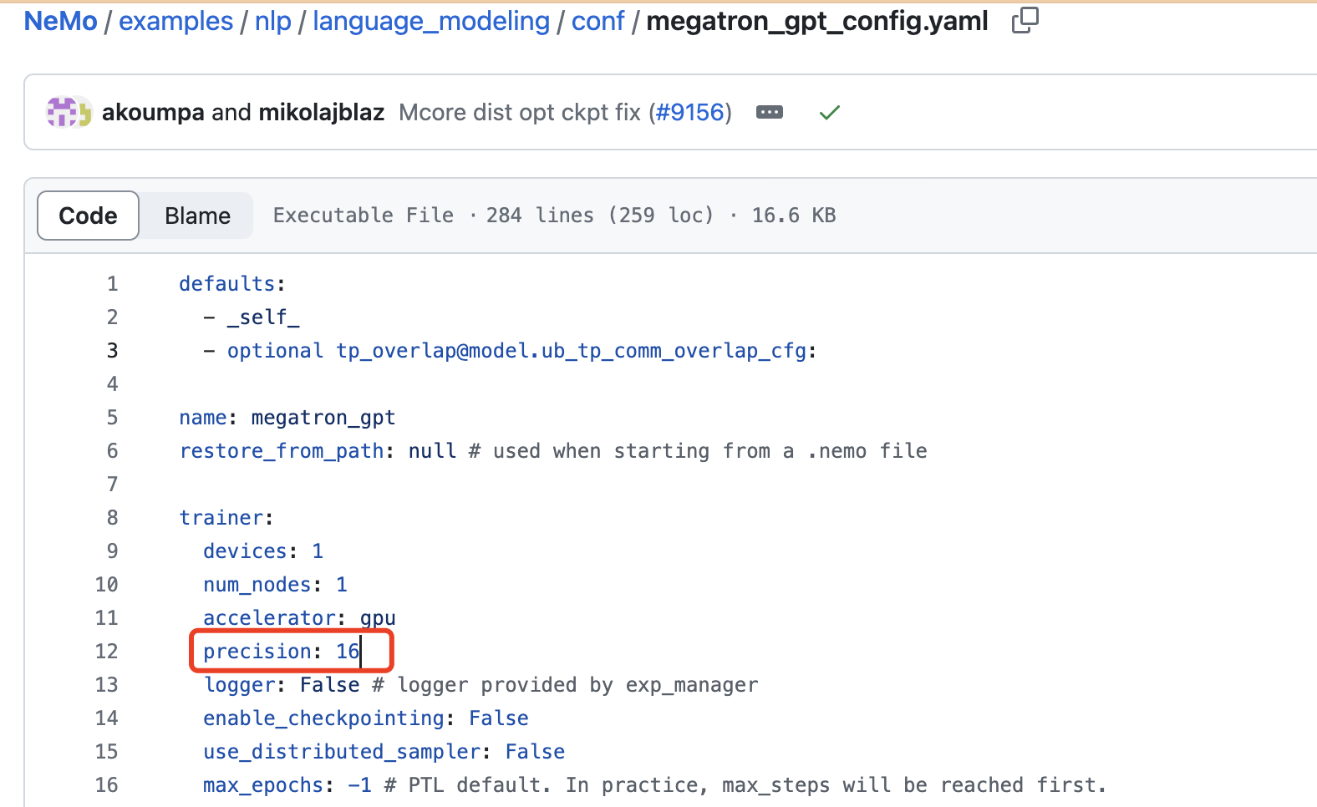Click 'megatron_gpt_config.yaml' file name
The width and height of the screenshot is (1317, 807).
(x=817, y=21)
